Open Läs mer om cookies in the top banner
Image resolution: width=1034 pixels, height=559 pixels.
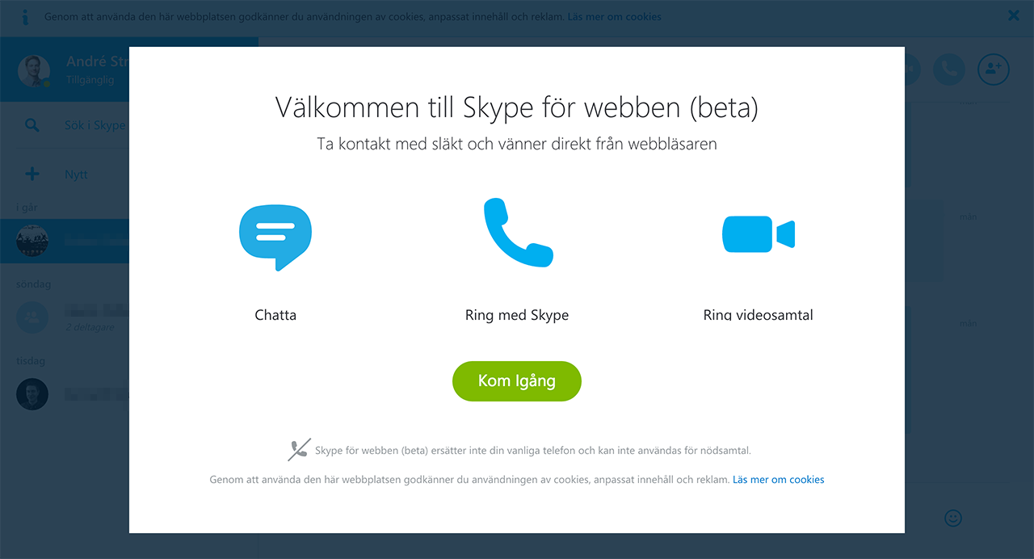614,16
